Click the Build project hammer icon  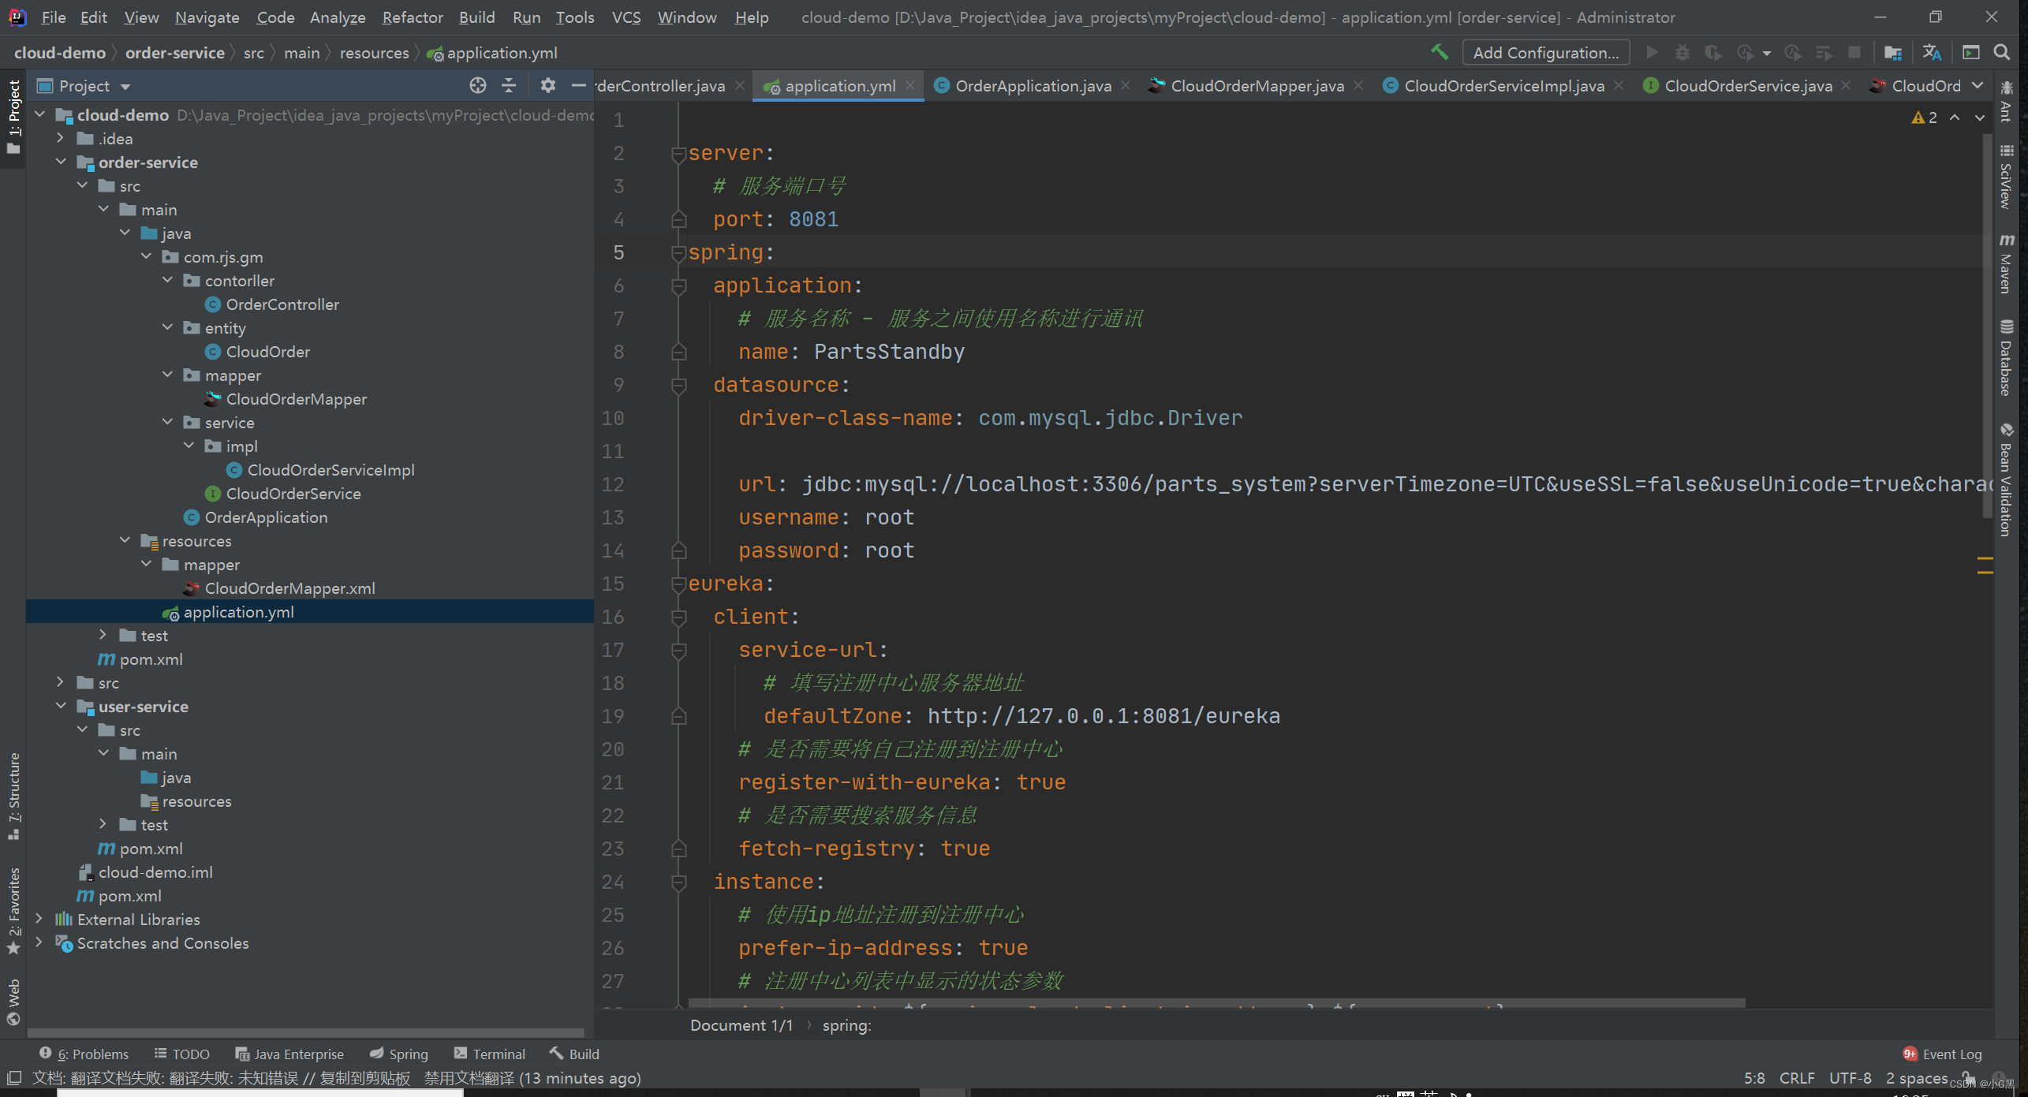1440,53
